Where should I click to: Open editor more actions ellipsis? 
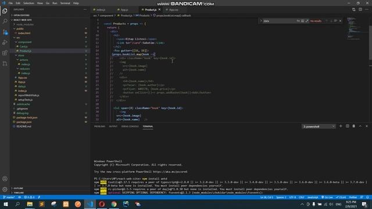coord(367,9)
